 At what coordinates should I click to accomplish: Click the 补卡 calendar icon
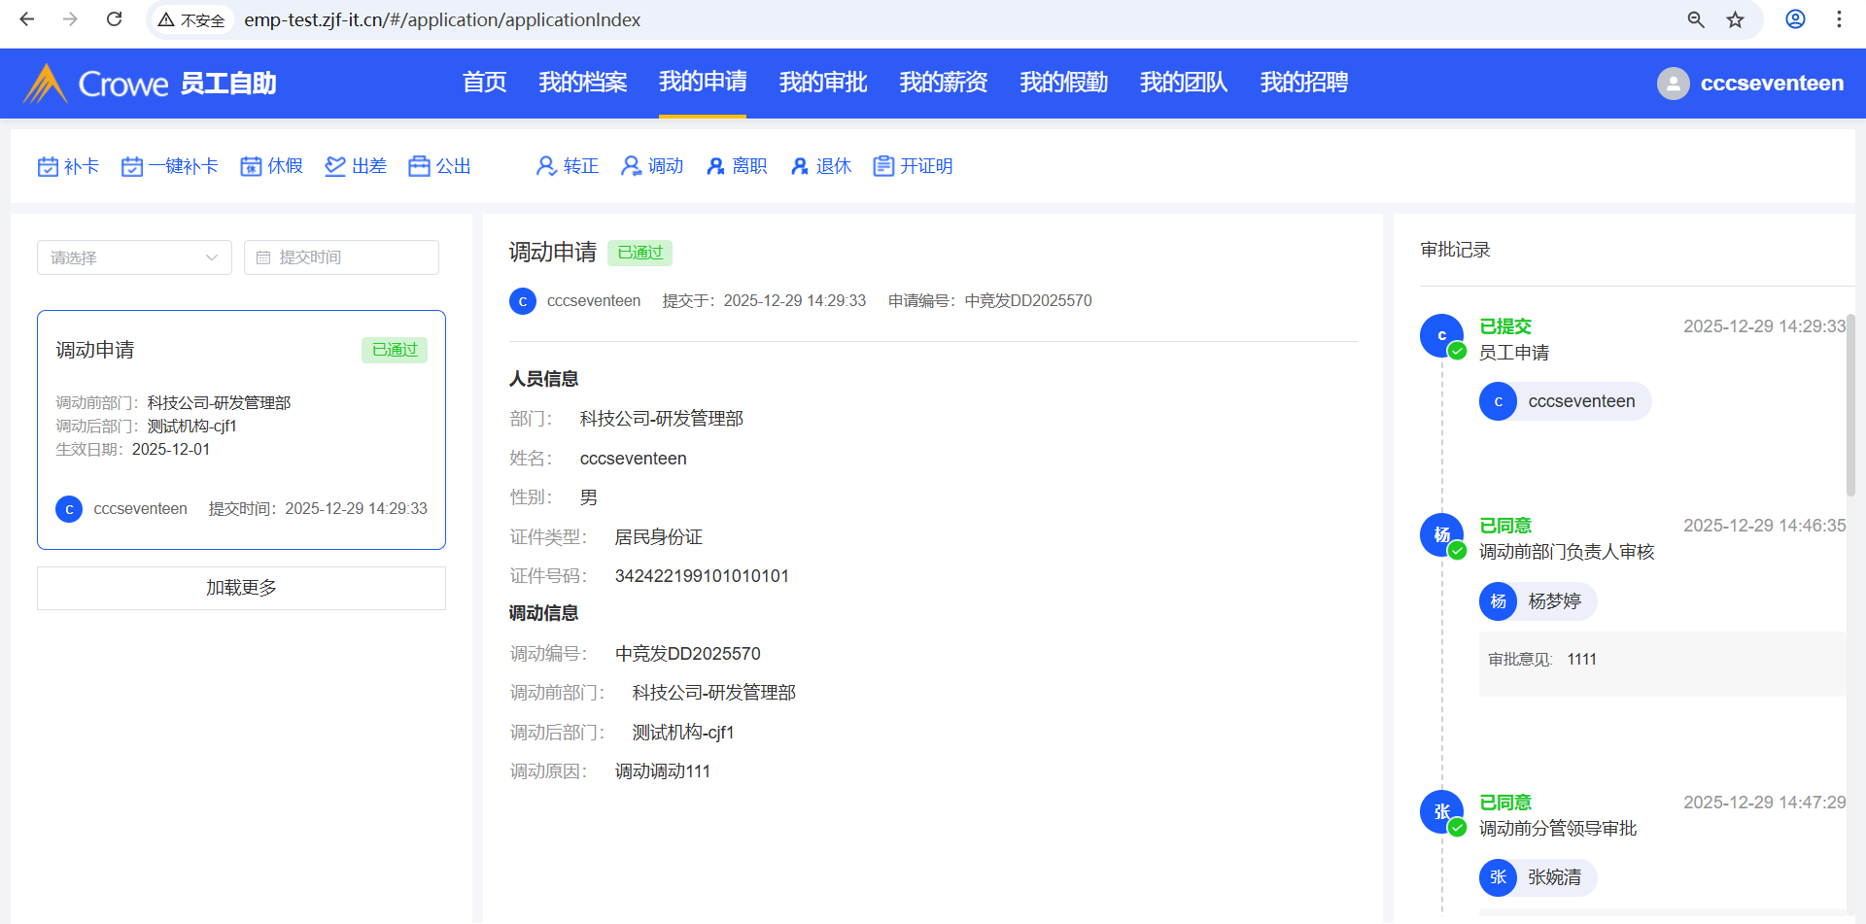48,167
